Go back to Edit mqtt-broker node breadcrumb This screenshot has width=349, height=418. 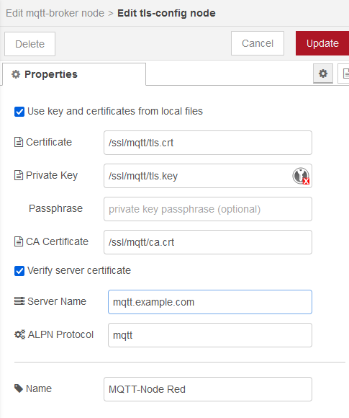tap(55, 13)
